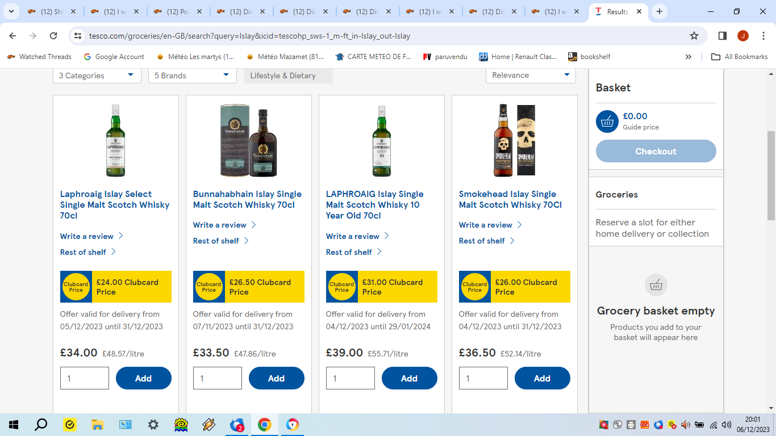This screenshot has height=436, width=776.
Task: Expand the 3 Categories dropdown
Action: click(x=97, y=76)
